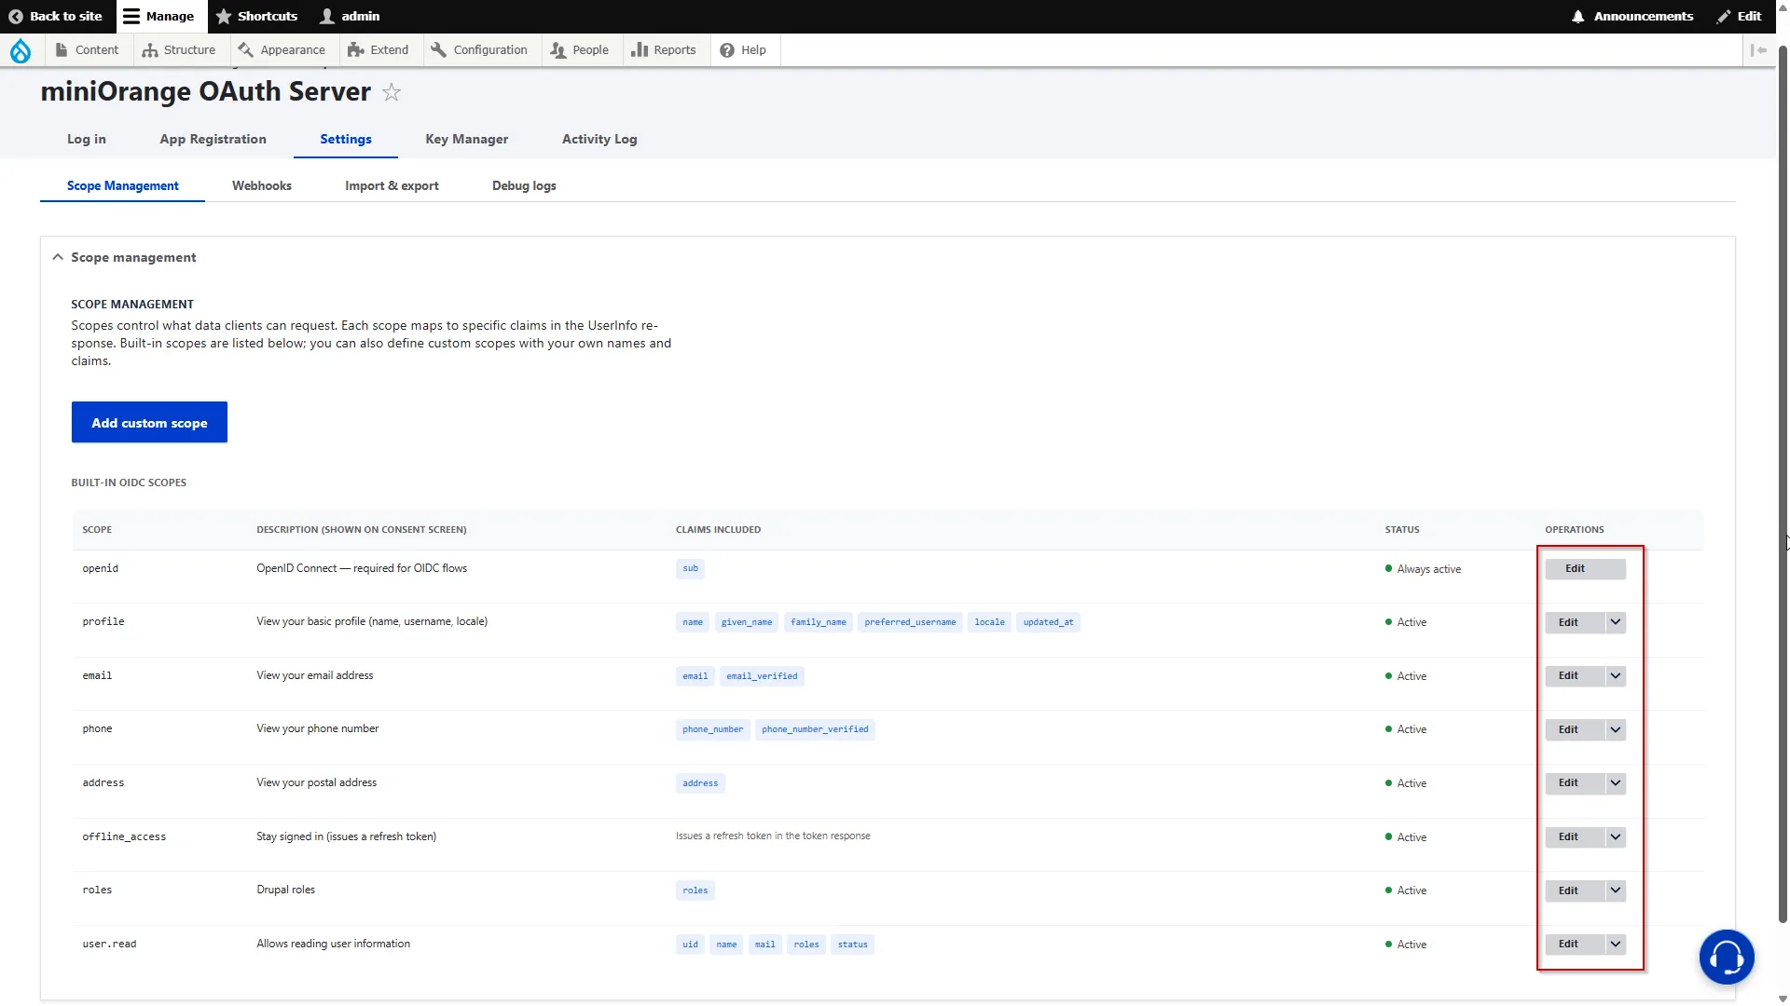Add page to shortcuts with star icon

392,92
